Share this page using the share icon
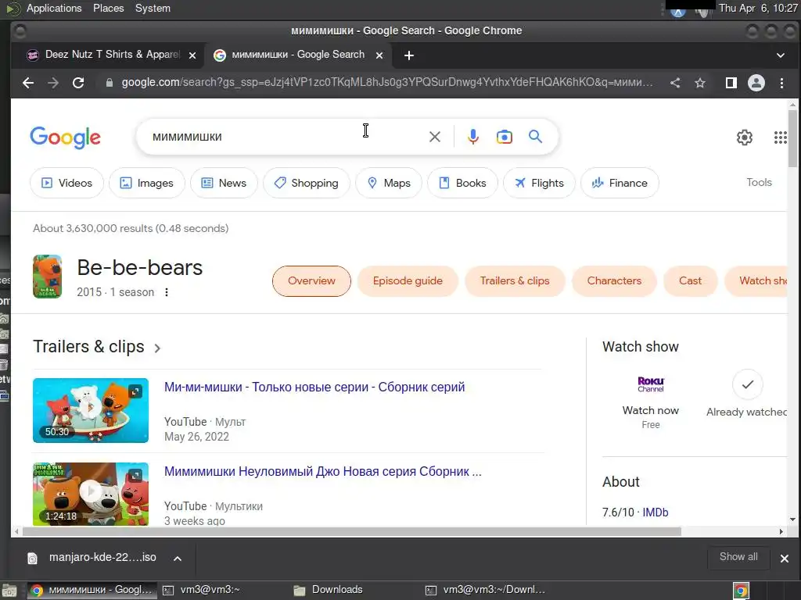The image size is (801, 600). click(675, 83)
